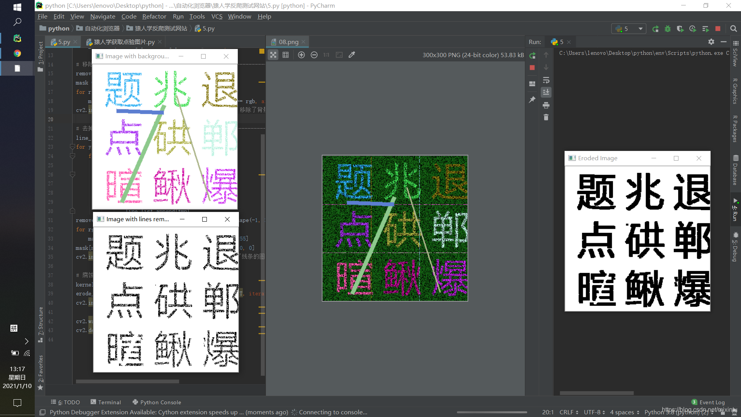Screen dimensions: 741x417
Task: Reset image zoom to 1:1 actual size
Action: pyautogui.click(x=326, y=55)
